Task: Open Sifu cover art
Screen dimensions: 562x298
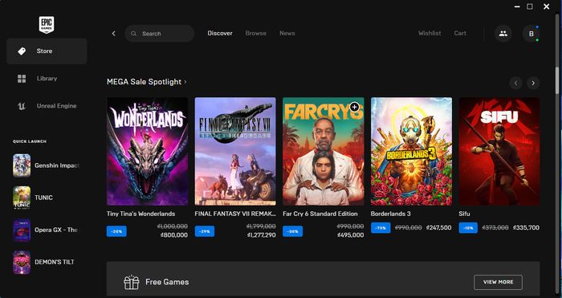Action: click(499, 151)
